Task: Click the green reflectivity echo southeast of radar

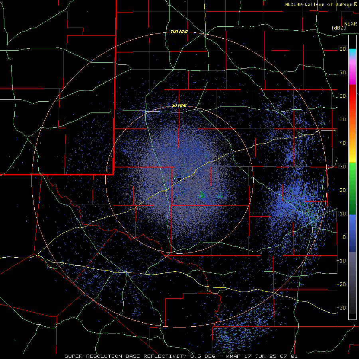Action: click(x=201, y=195)
